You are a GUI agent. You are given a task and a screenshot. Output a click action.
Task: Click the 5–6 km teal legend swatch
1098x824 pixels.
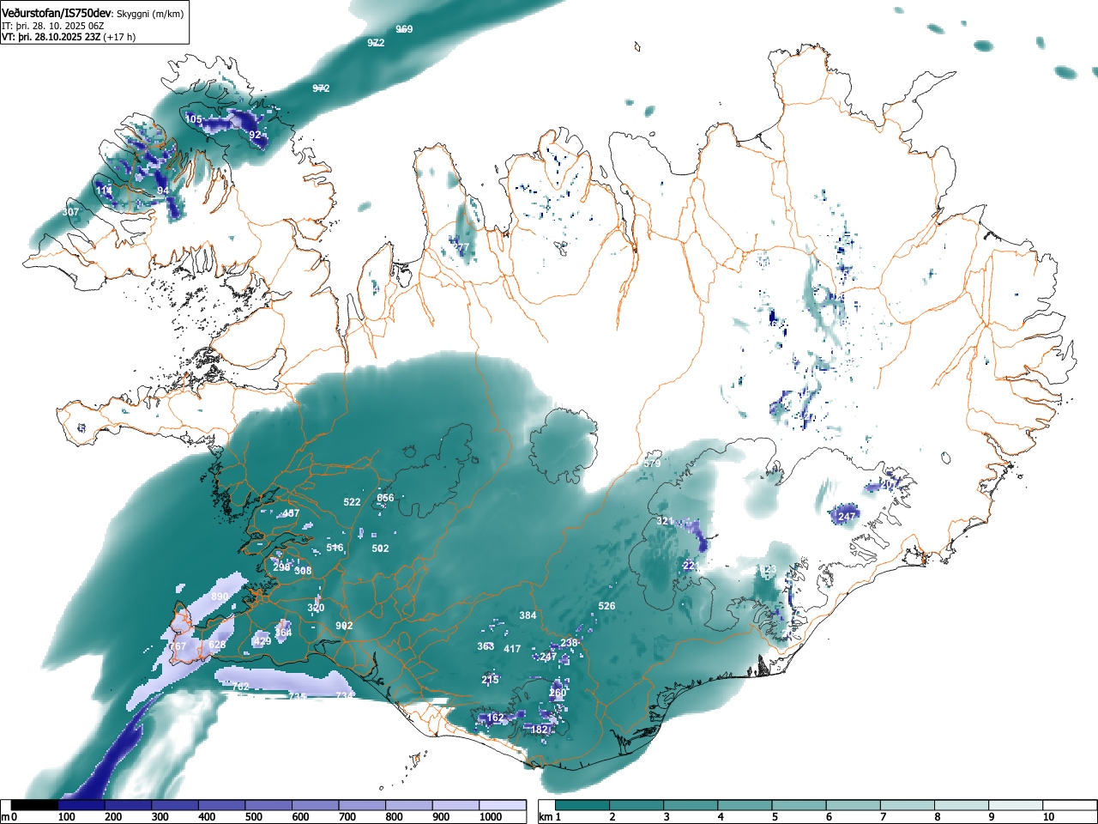[800, 805]
